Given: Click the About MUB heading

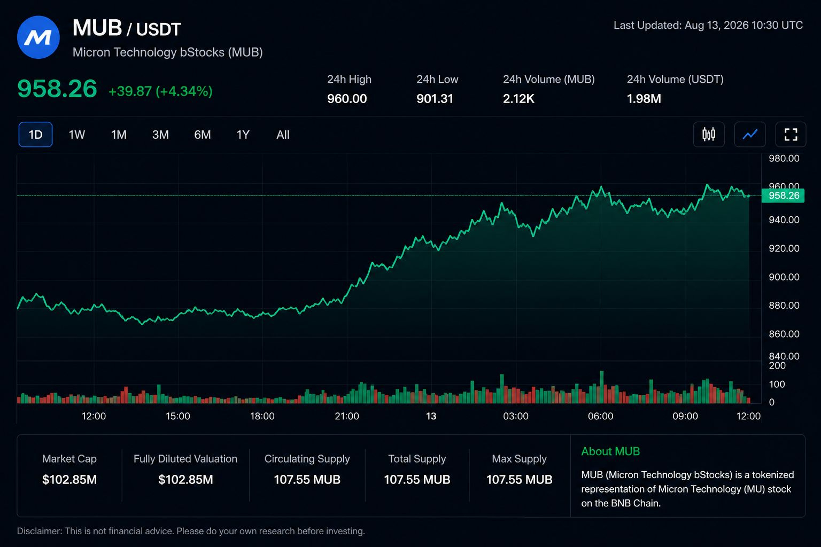Looking at the screenshot, I should point(610,451).
